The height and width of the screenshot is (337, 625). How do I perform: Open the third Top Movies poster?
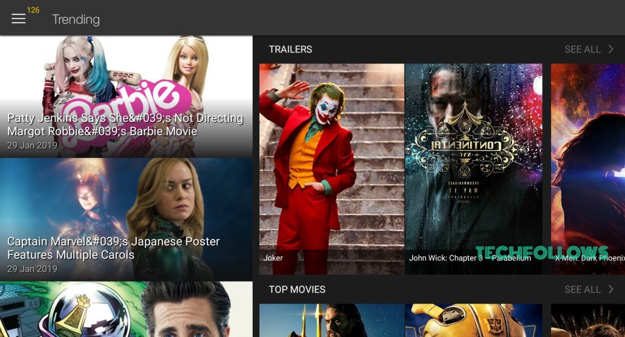point(588,321)
